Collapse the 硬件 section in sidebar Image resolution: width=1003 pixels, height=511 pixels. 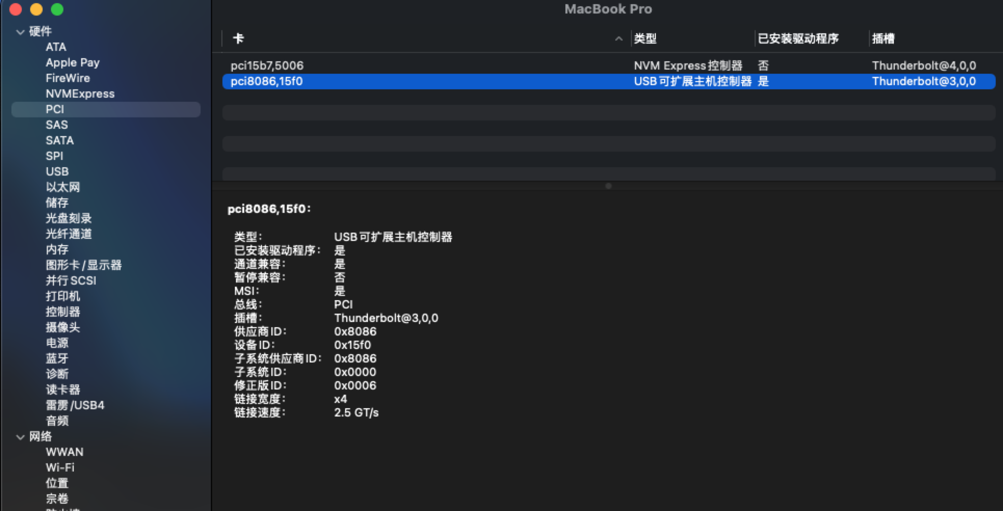tap(20, 32)
